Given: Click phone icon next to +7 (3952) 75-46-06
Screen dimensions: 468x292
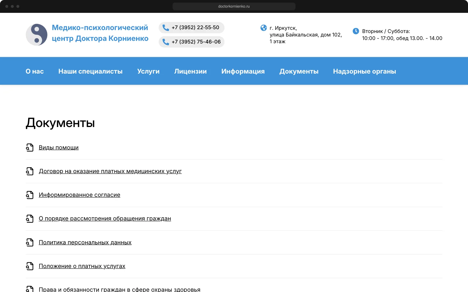Looking at the screenshot, I should click(166, 42).
